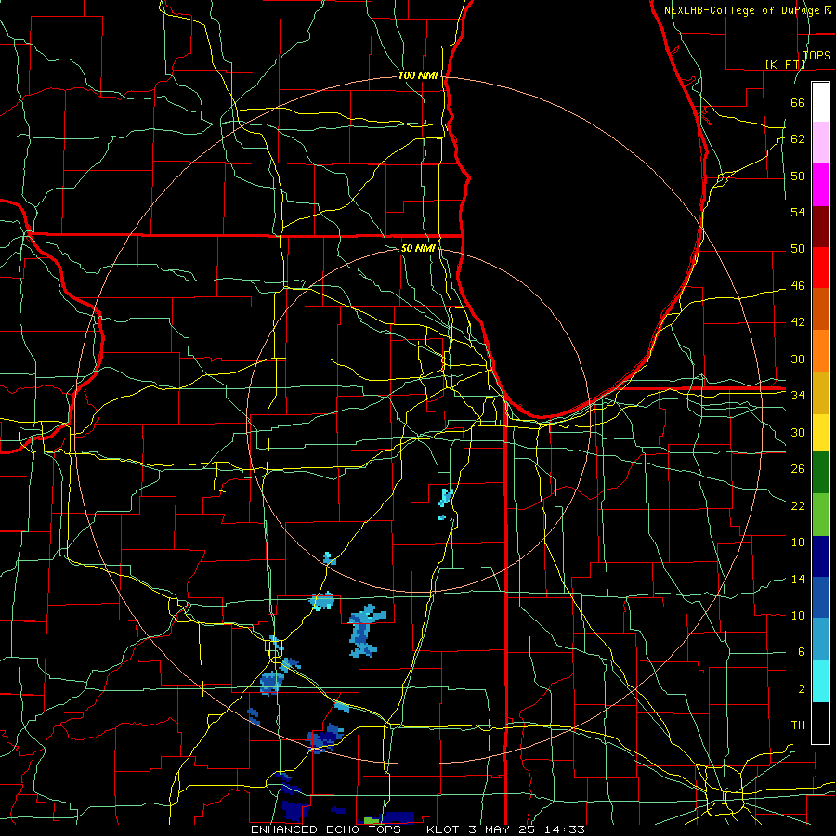Screen dimensions: 836x836
Task: Click the TOPS legend title
Action: point(816,55)
